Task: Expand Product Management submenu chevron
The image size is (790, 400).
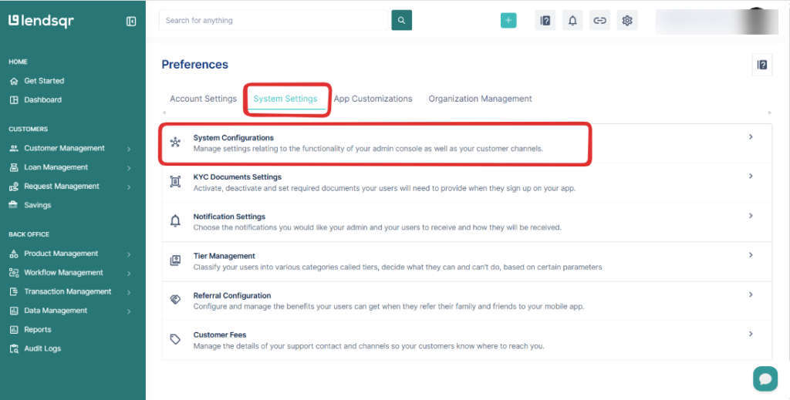Action: (x=129, y=254)
